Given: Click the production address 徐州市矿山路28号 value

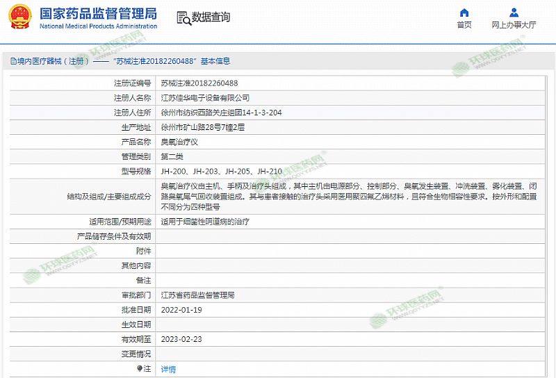Looking at the screenshot, I should (202, 127).
